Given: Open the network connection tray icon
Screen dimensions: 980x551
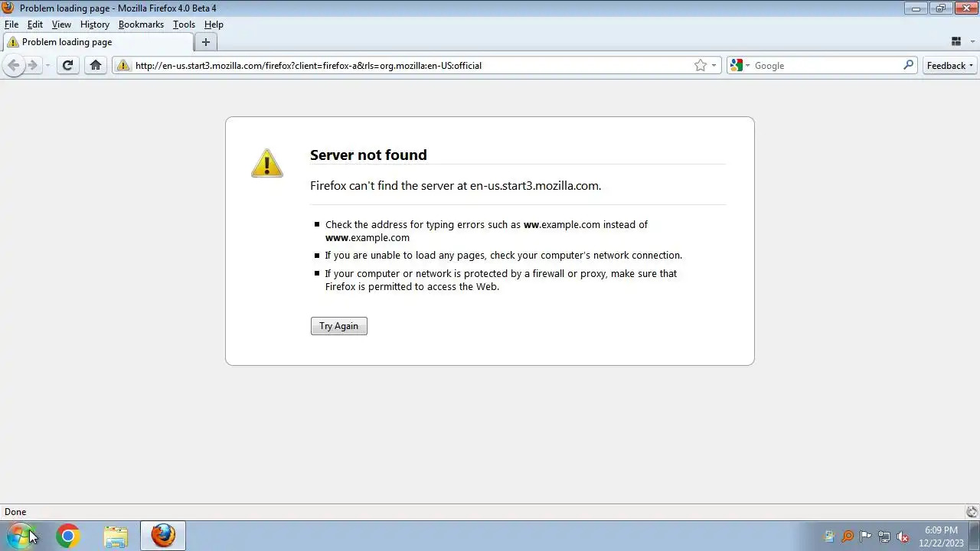Looking at the screenshot, I should click(x=884, y=536).
